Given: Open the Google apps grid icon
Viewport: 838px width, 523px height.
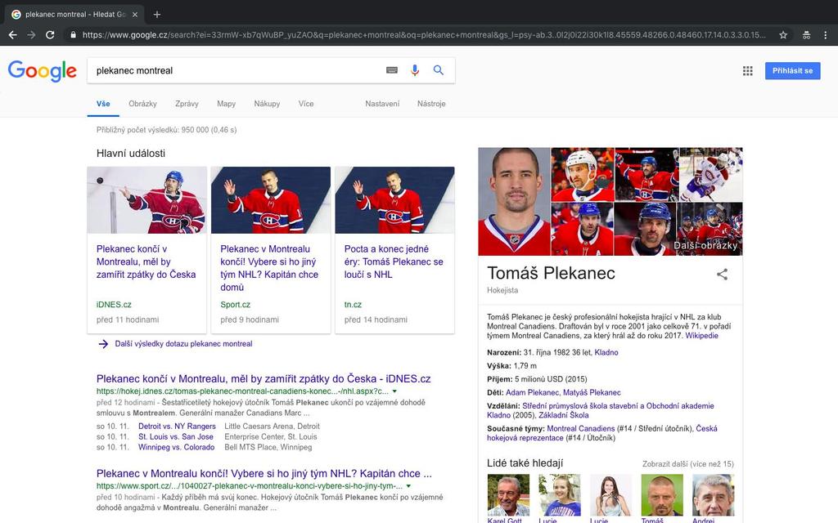Looking at the screenshot, I should [748, 71].
